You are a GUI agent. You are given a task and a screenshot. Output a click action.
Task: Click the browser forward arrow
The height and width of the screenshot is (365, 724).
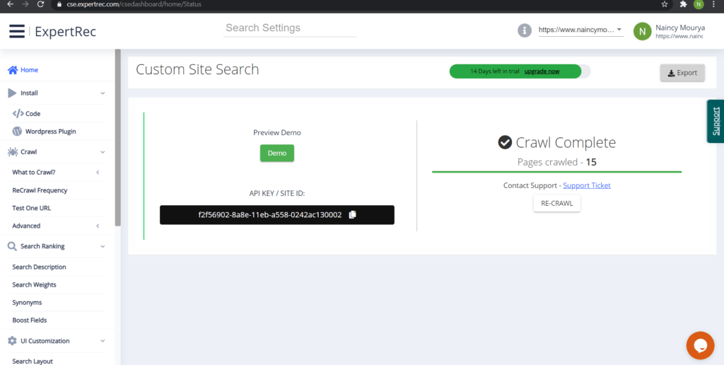tap(25, 4)
